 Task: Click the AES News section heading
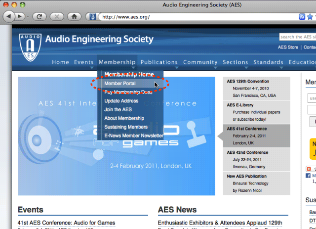point(177,210)
